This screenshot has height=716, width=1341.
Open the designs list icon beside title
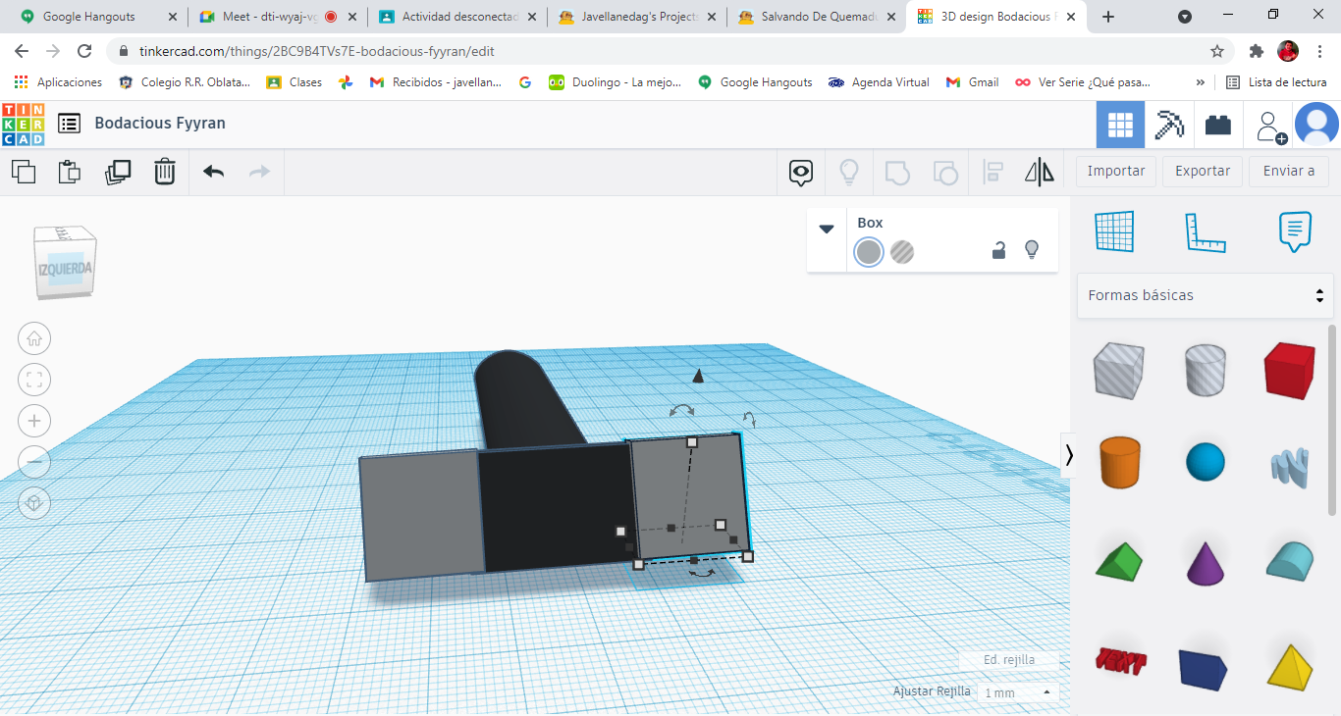pos(69,123)
